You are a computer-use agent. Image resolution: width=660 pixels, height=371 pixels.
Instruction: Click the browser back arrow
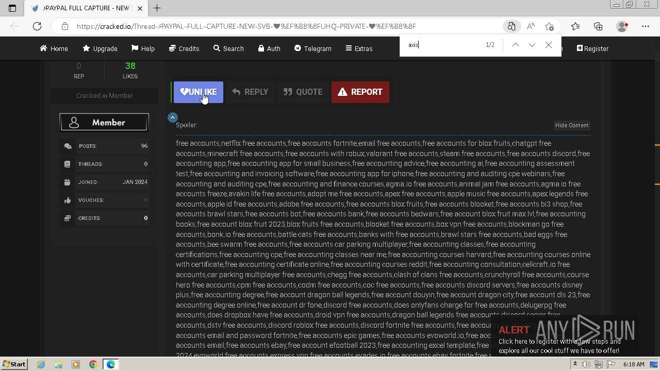pos(14,26)
